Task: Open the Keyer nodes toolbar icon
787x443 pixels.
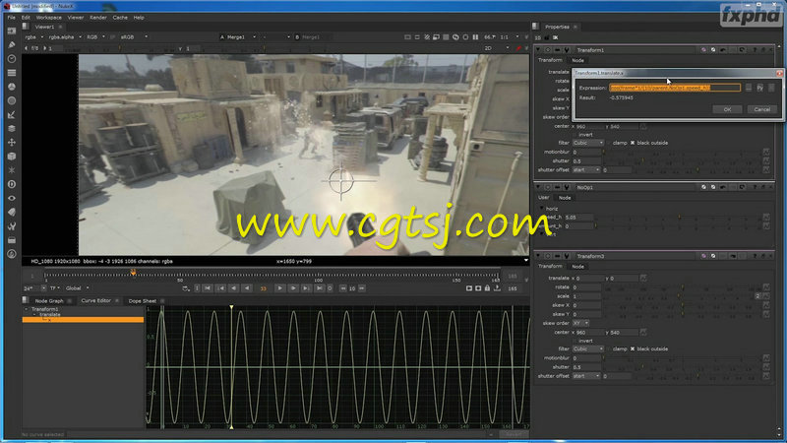Action: point(12,115)
